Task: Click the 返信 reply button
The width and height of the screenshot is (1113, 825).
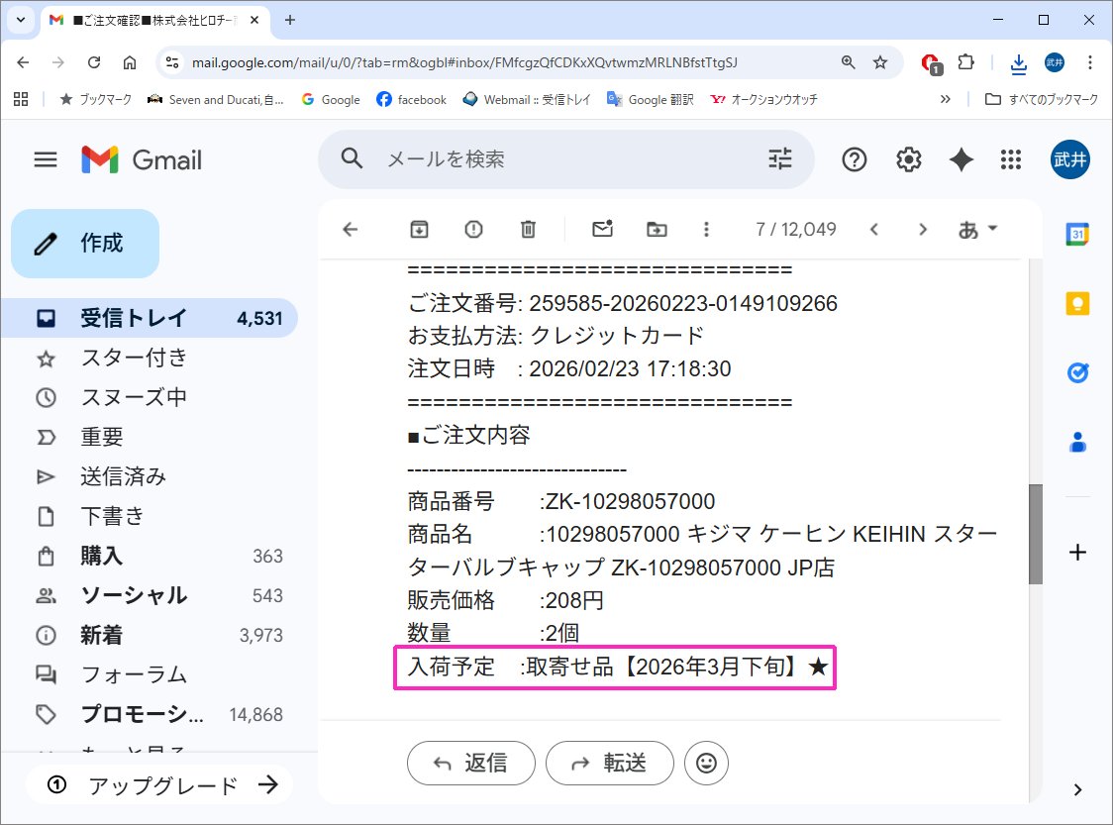Action: click(471, 763)
